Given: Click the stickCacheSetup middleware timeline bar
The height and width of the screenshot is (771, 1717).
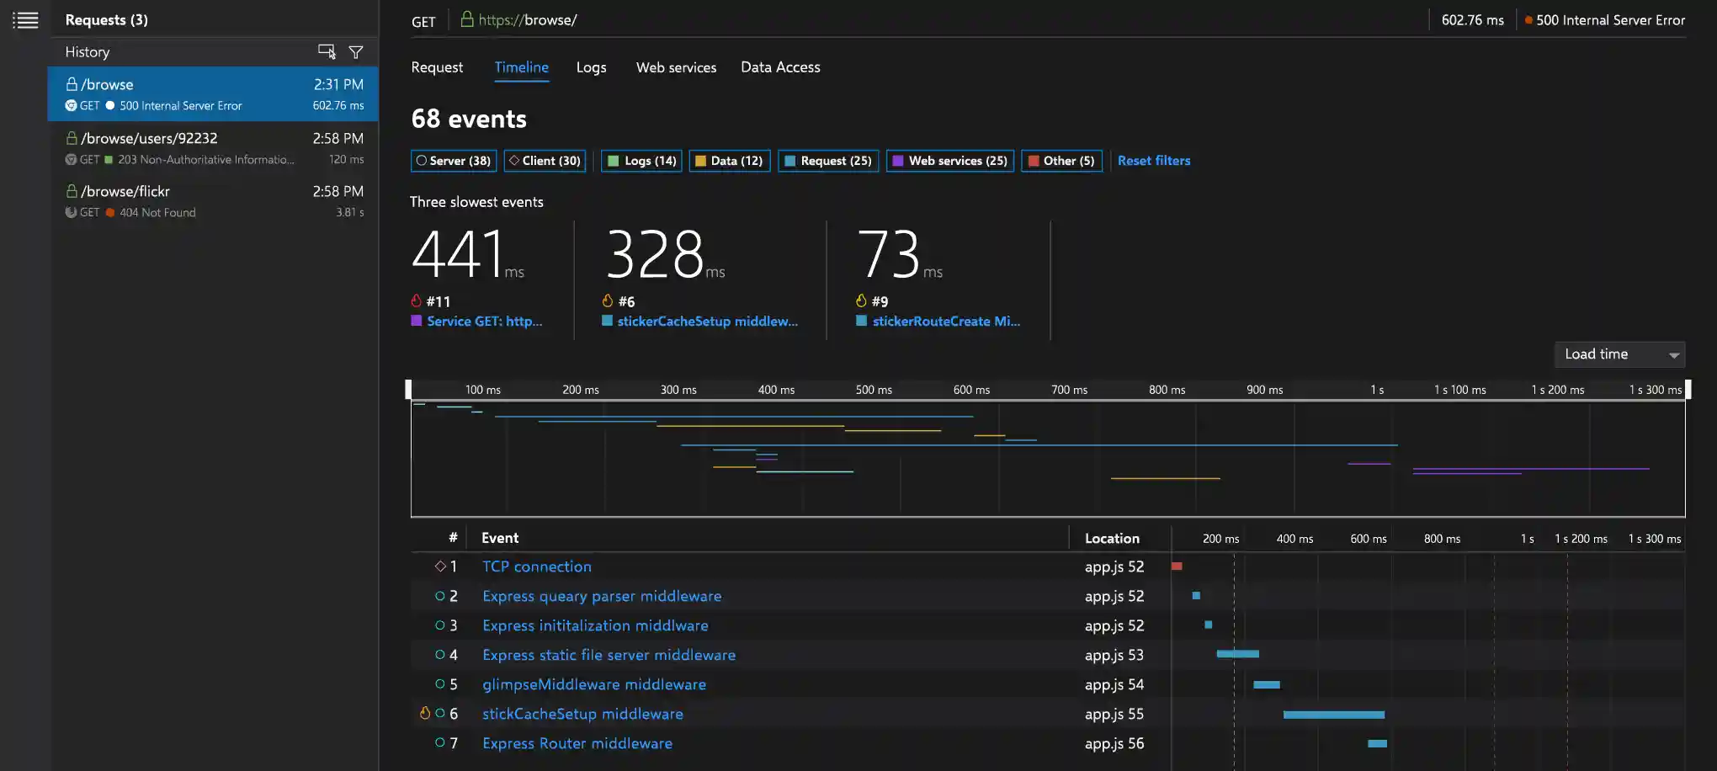Looking at the screenshot, I should pyautogui.click(x=1333, y=714).
